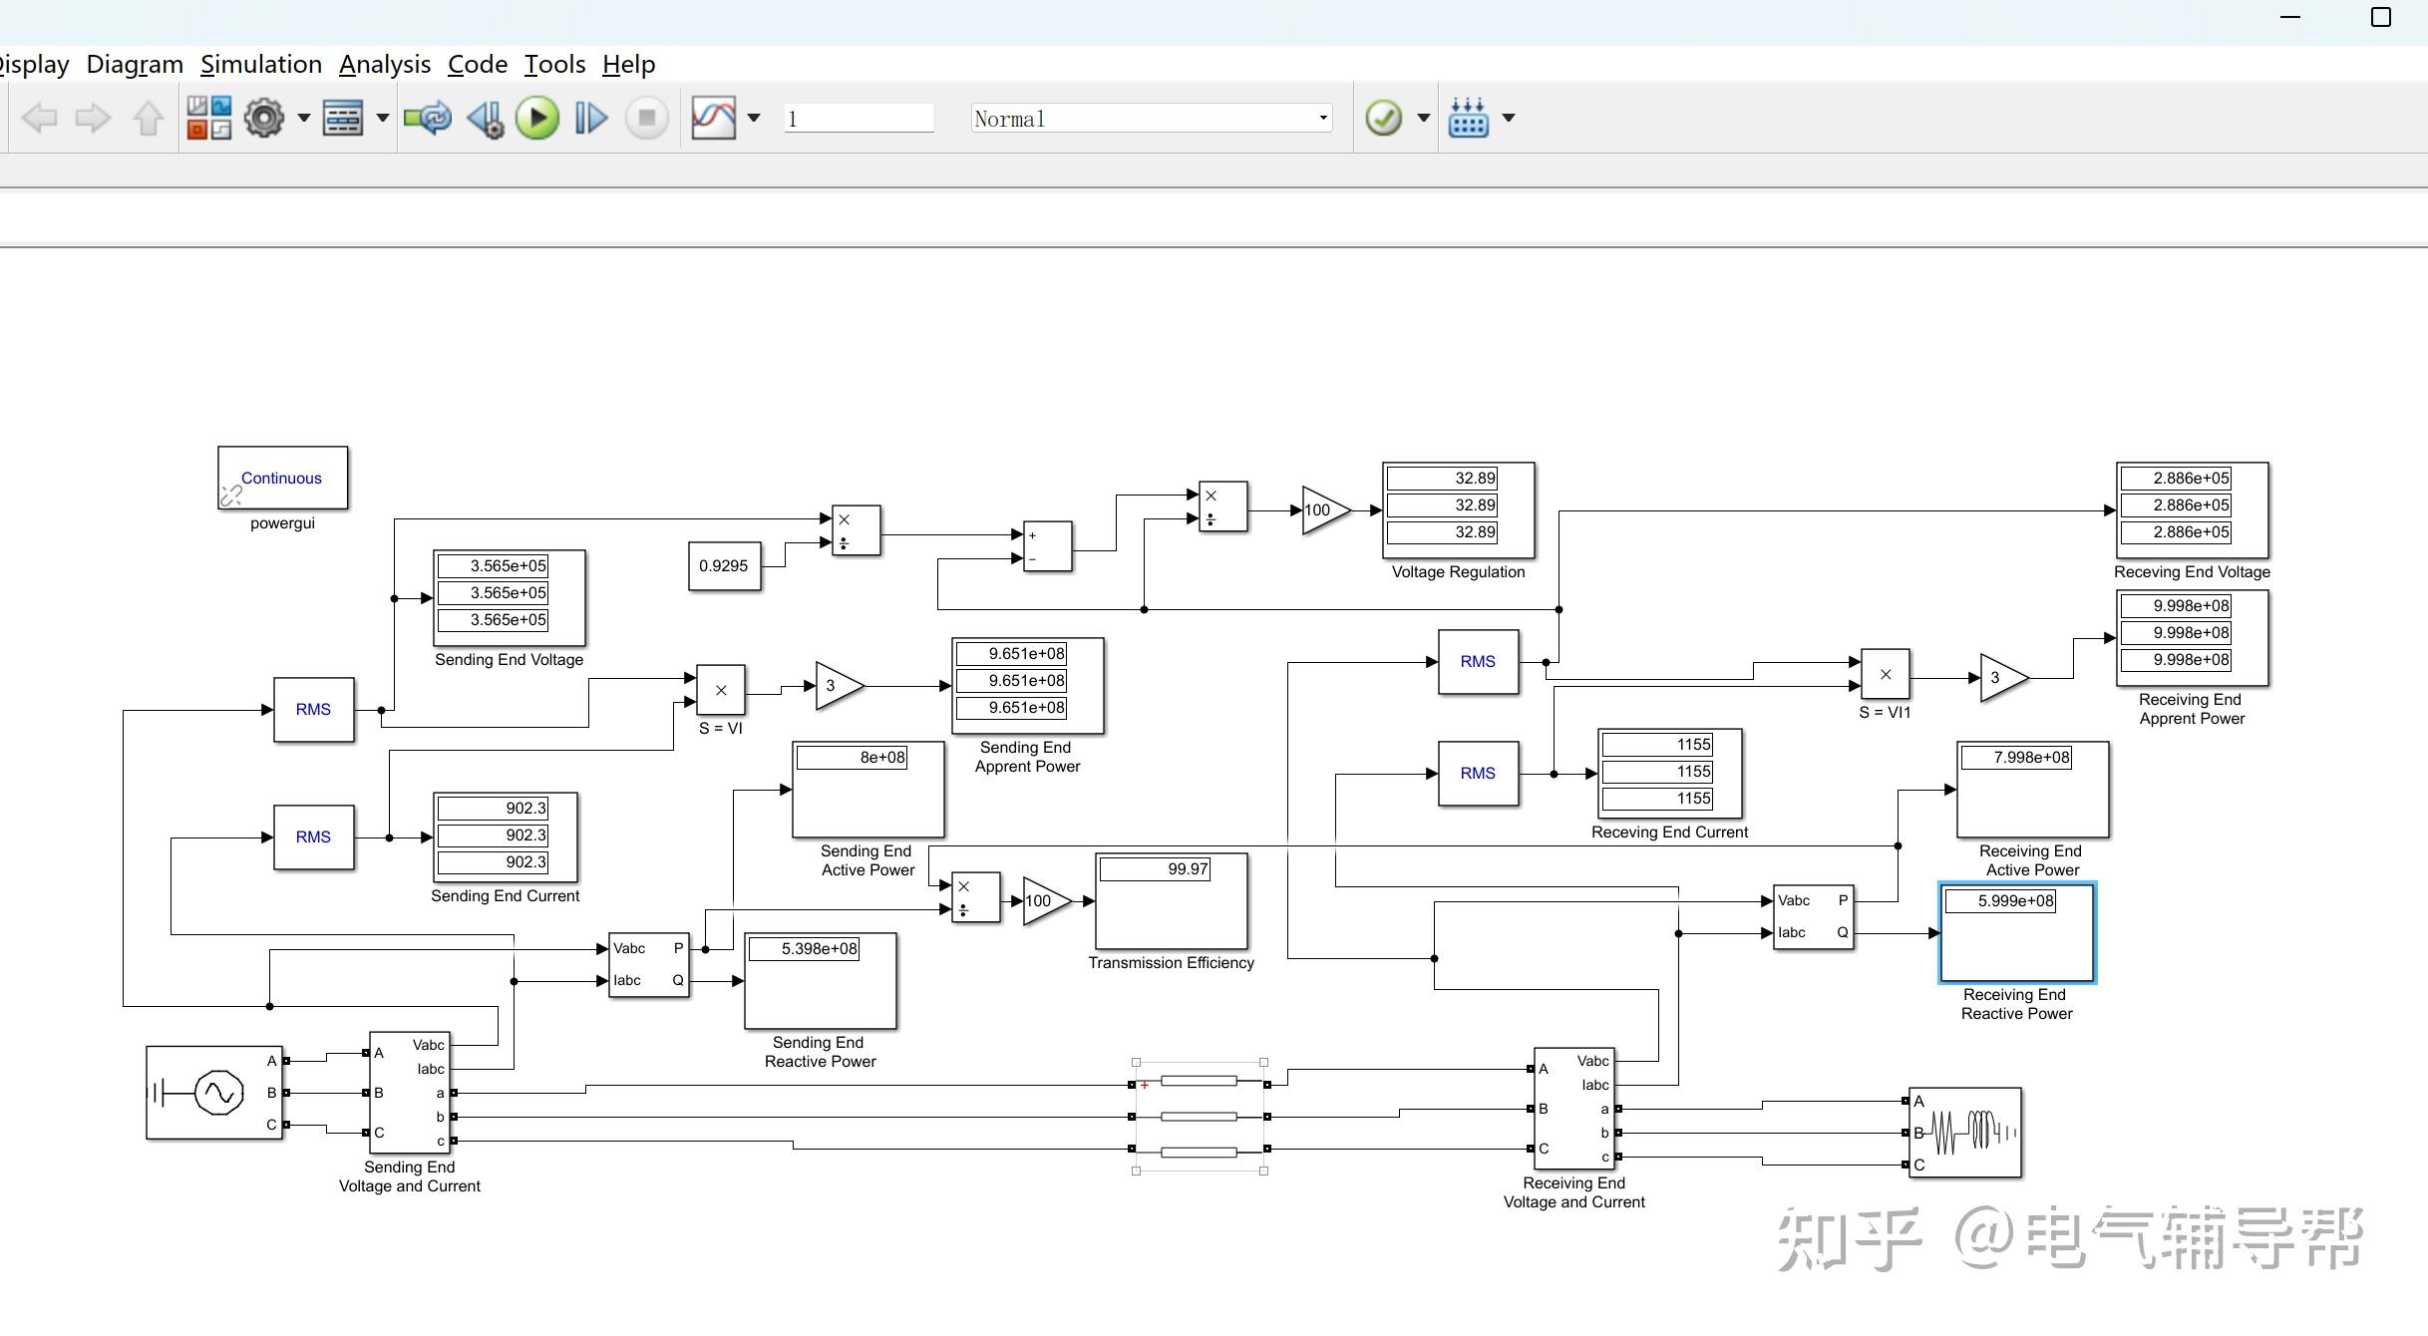This screenshot has width=2428, height=1336.
Task: Navigate up to parent model
Action: coord(148,118)
